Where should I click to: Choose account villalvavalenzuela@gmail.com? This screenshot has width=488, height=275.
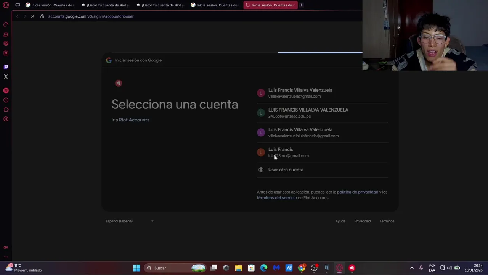(323, 93)
